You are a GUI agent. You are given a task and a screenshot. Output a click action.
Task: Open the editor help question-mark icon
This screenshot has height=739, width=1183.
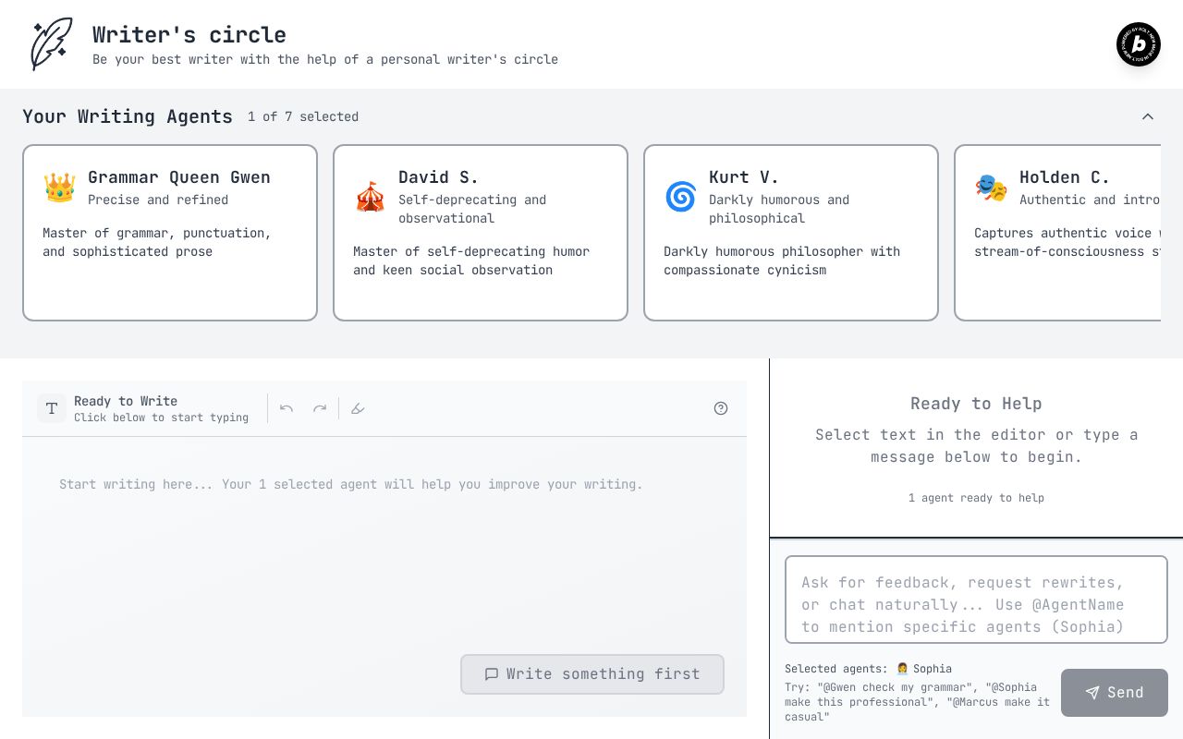(721, 408)
